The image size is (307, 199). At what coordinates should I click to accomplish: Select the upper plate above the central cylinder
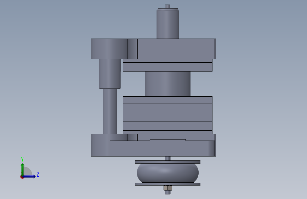pyautogui.click(x=167, y=67)
